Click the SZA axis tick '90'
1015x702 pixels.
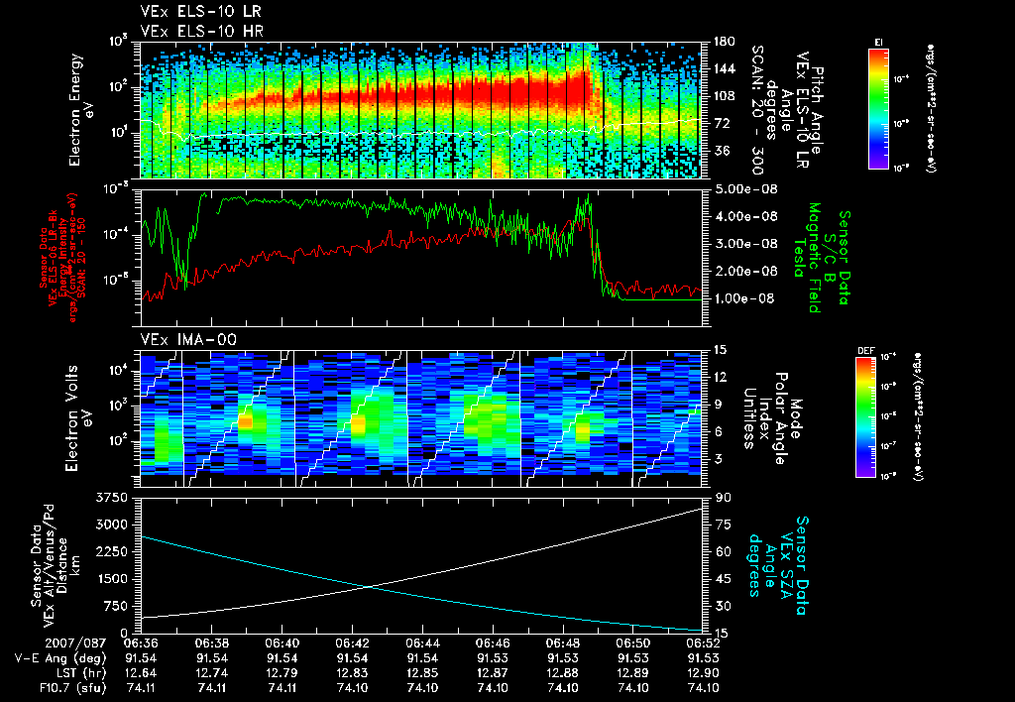722,498
